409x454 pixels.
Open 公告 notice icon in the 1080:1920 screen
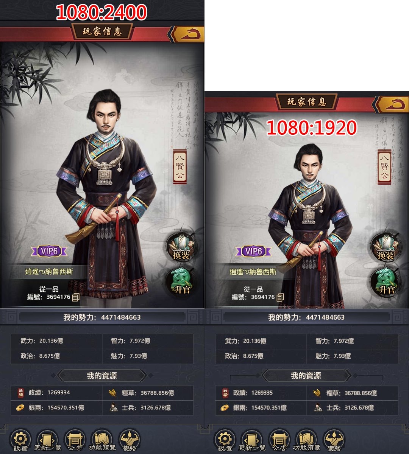(279, 440)
